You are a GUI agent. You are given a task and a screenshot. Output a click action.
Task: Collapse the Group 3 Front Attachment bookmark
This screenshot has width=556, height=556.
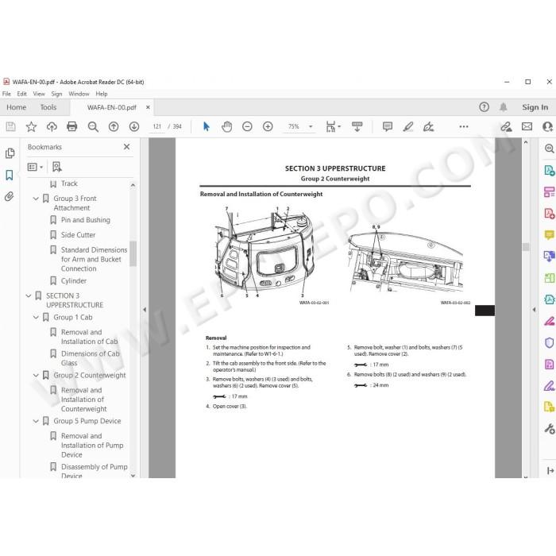pyautogui.click(x=36, y=199)
